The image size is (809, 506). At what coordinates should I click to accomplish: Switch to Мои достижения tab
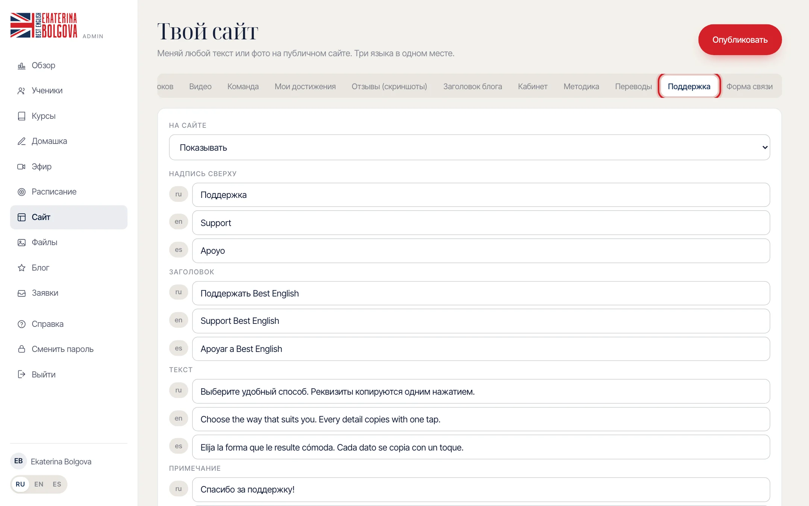pos(305,87)
